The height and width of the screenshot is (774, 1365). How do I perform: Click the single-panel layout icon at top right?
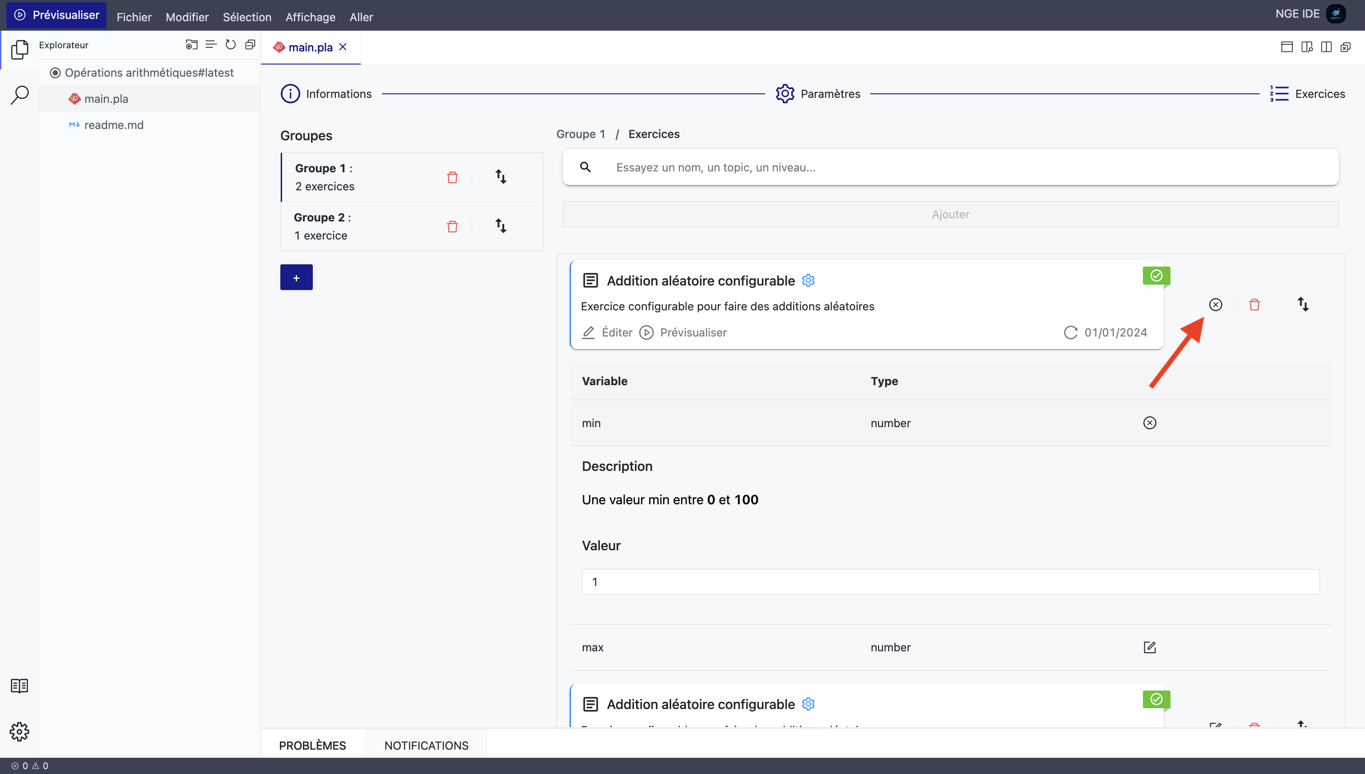pyautogui.click(x=1287, y=47)
